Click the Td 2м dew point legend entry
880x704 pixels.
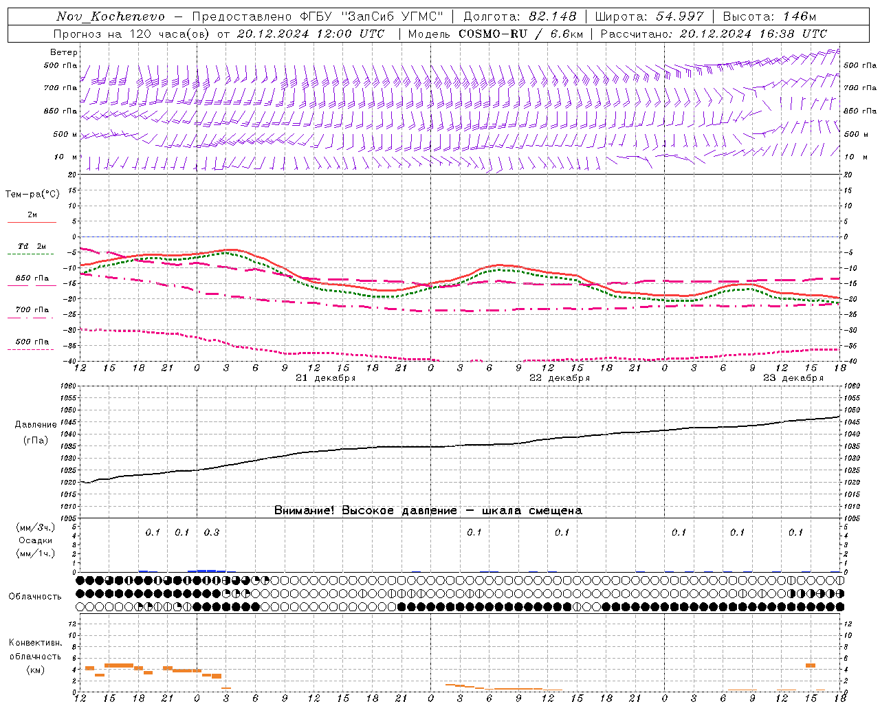[x=32, y=246]
